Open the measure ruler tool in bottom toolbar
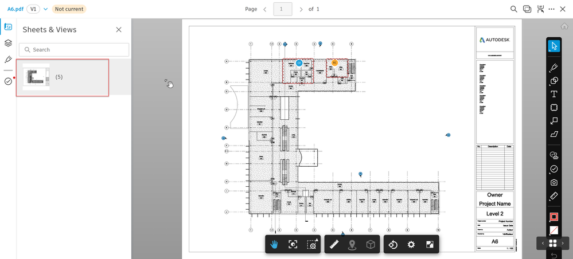This screenshot has height=259, width=573. 334,245
